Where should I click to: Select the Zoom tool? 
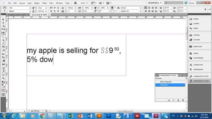tap(3, 78)
